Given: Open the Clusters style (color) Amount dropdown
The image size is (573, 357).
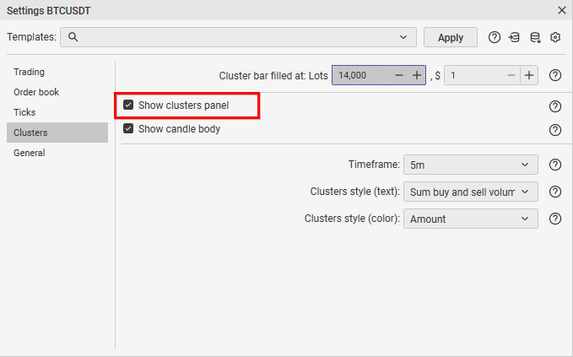Looking at the screenshot, I should point(471,219).
